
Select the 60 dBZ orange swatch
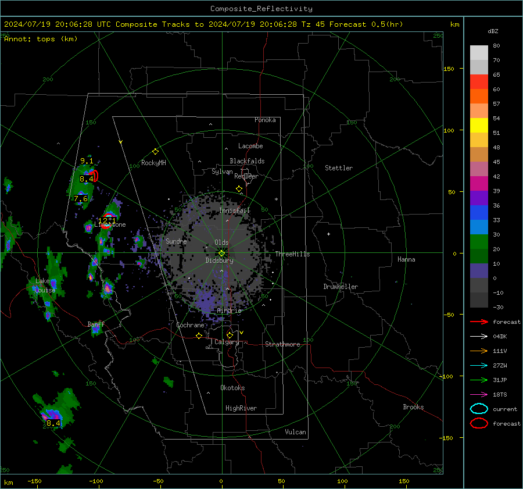pyautogui.click(x=479, y=96)
